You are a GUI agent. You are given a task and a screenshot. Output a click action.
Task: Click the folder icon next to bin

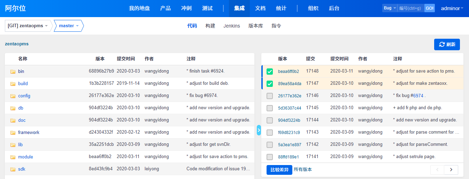tap(13, 72)
